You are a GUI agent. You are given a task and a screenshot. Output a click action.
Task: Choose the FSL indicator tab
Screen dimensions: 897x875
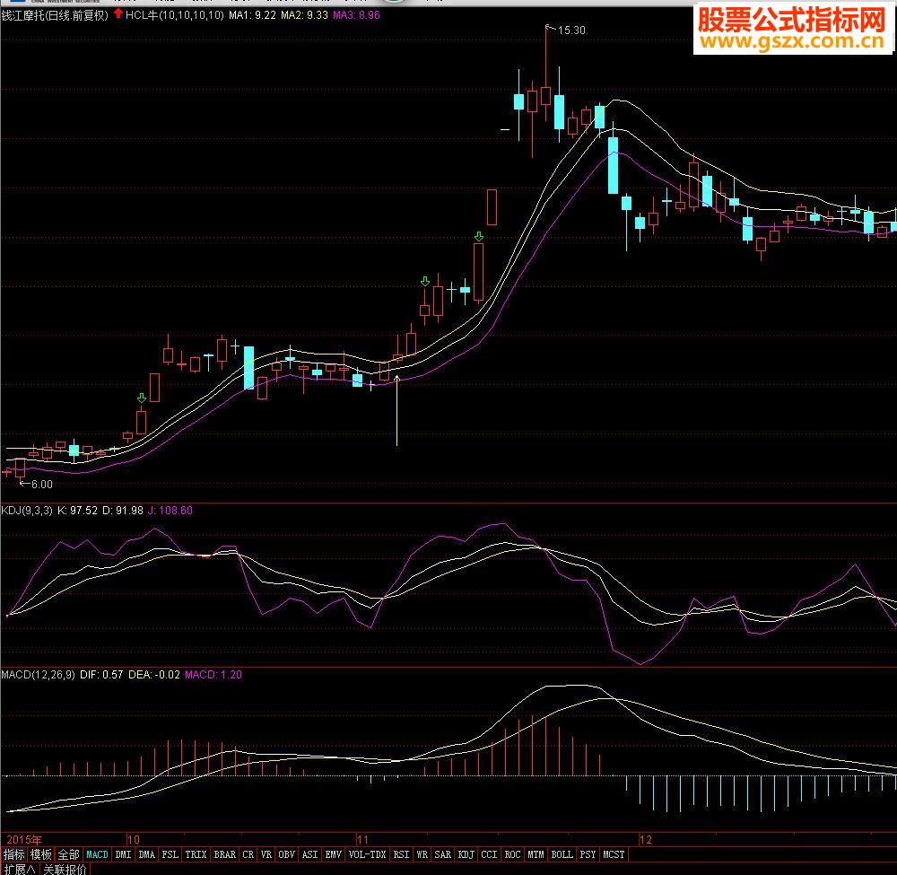(x=170, y=854)
